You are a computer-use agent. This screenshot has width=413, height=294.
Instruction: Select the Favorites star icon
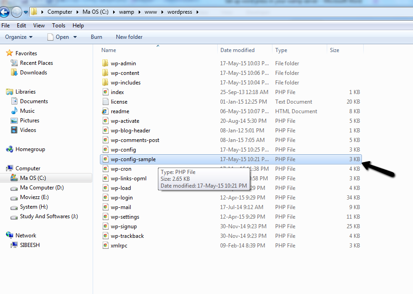pyautogui.click(x=10, y=53)
